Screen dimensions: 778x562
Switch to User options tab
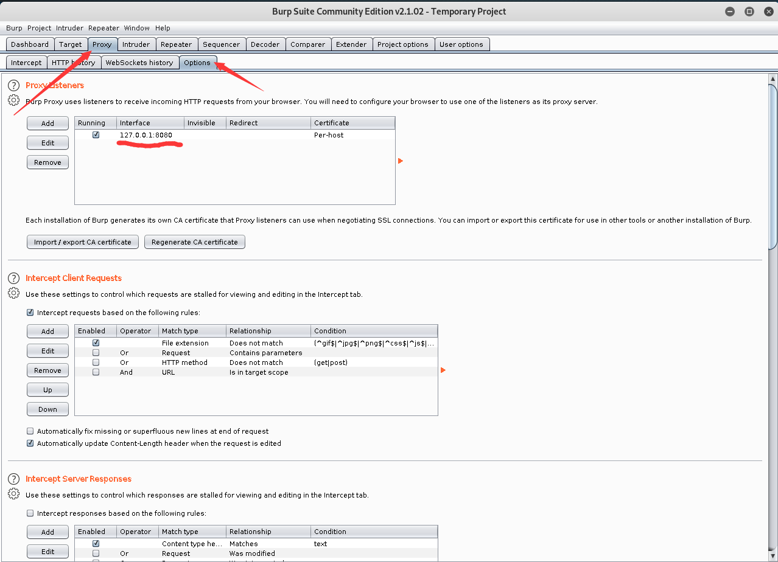[x=461, y=44]
